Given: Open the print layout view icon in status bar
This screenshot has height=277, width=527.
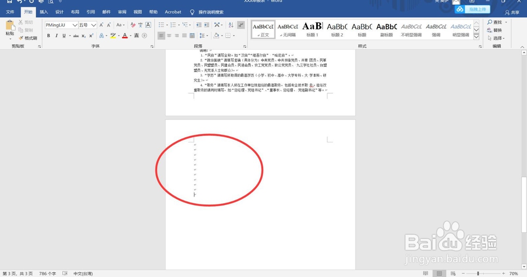Looking at the screenshot, I should tap(440, 274).
